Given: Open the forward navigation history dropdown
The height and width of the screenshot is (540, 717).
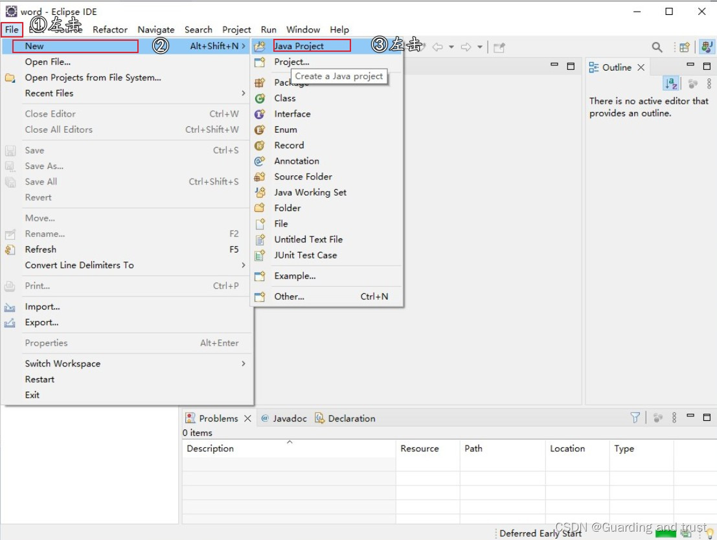Looking at the screenshot, I should pyautogui.click(x=480, y=47).
